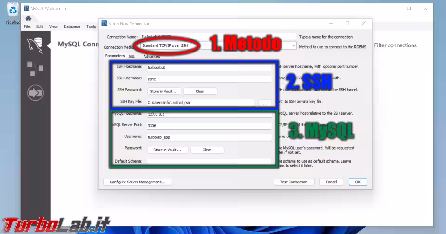Click the Connection Name field
Screen dimensions: 446x234
click(218, 37)
